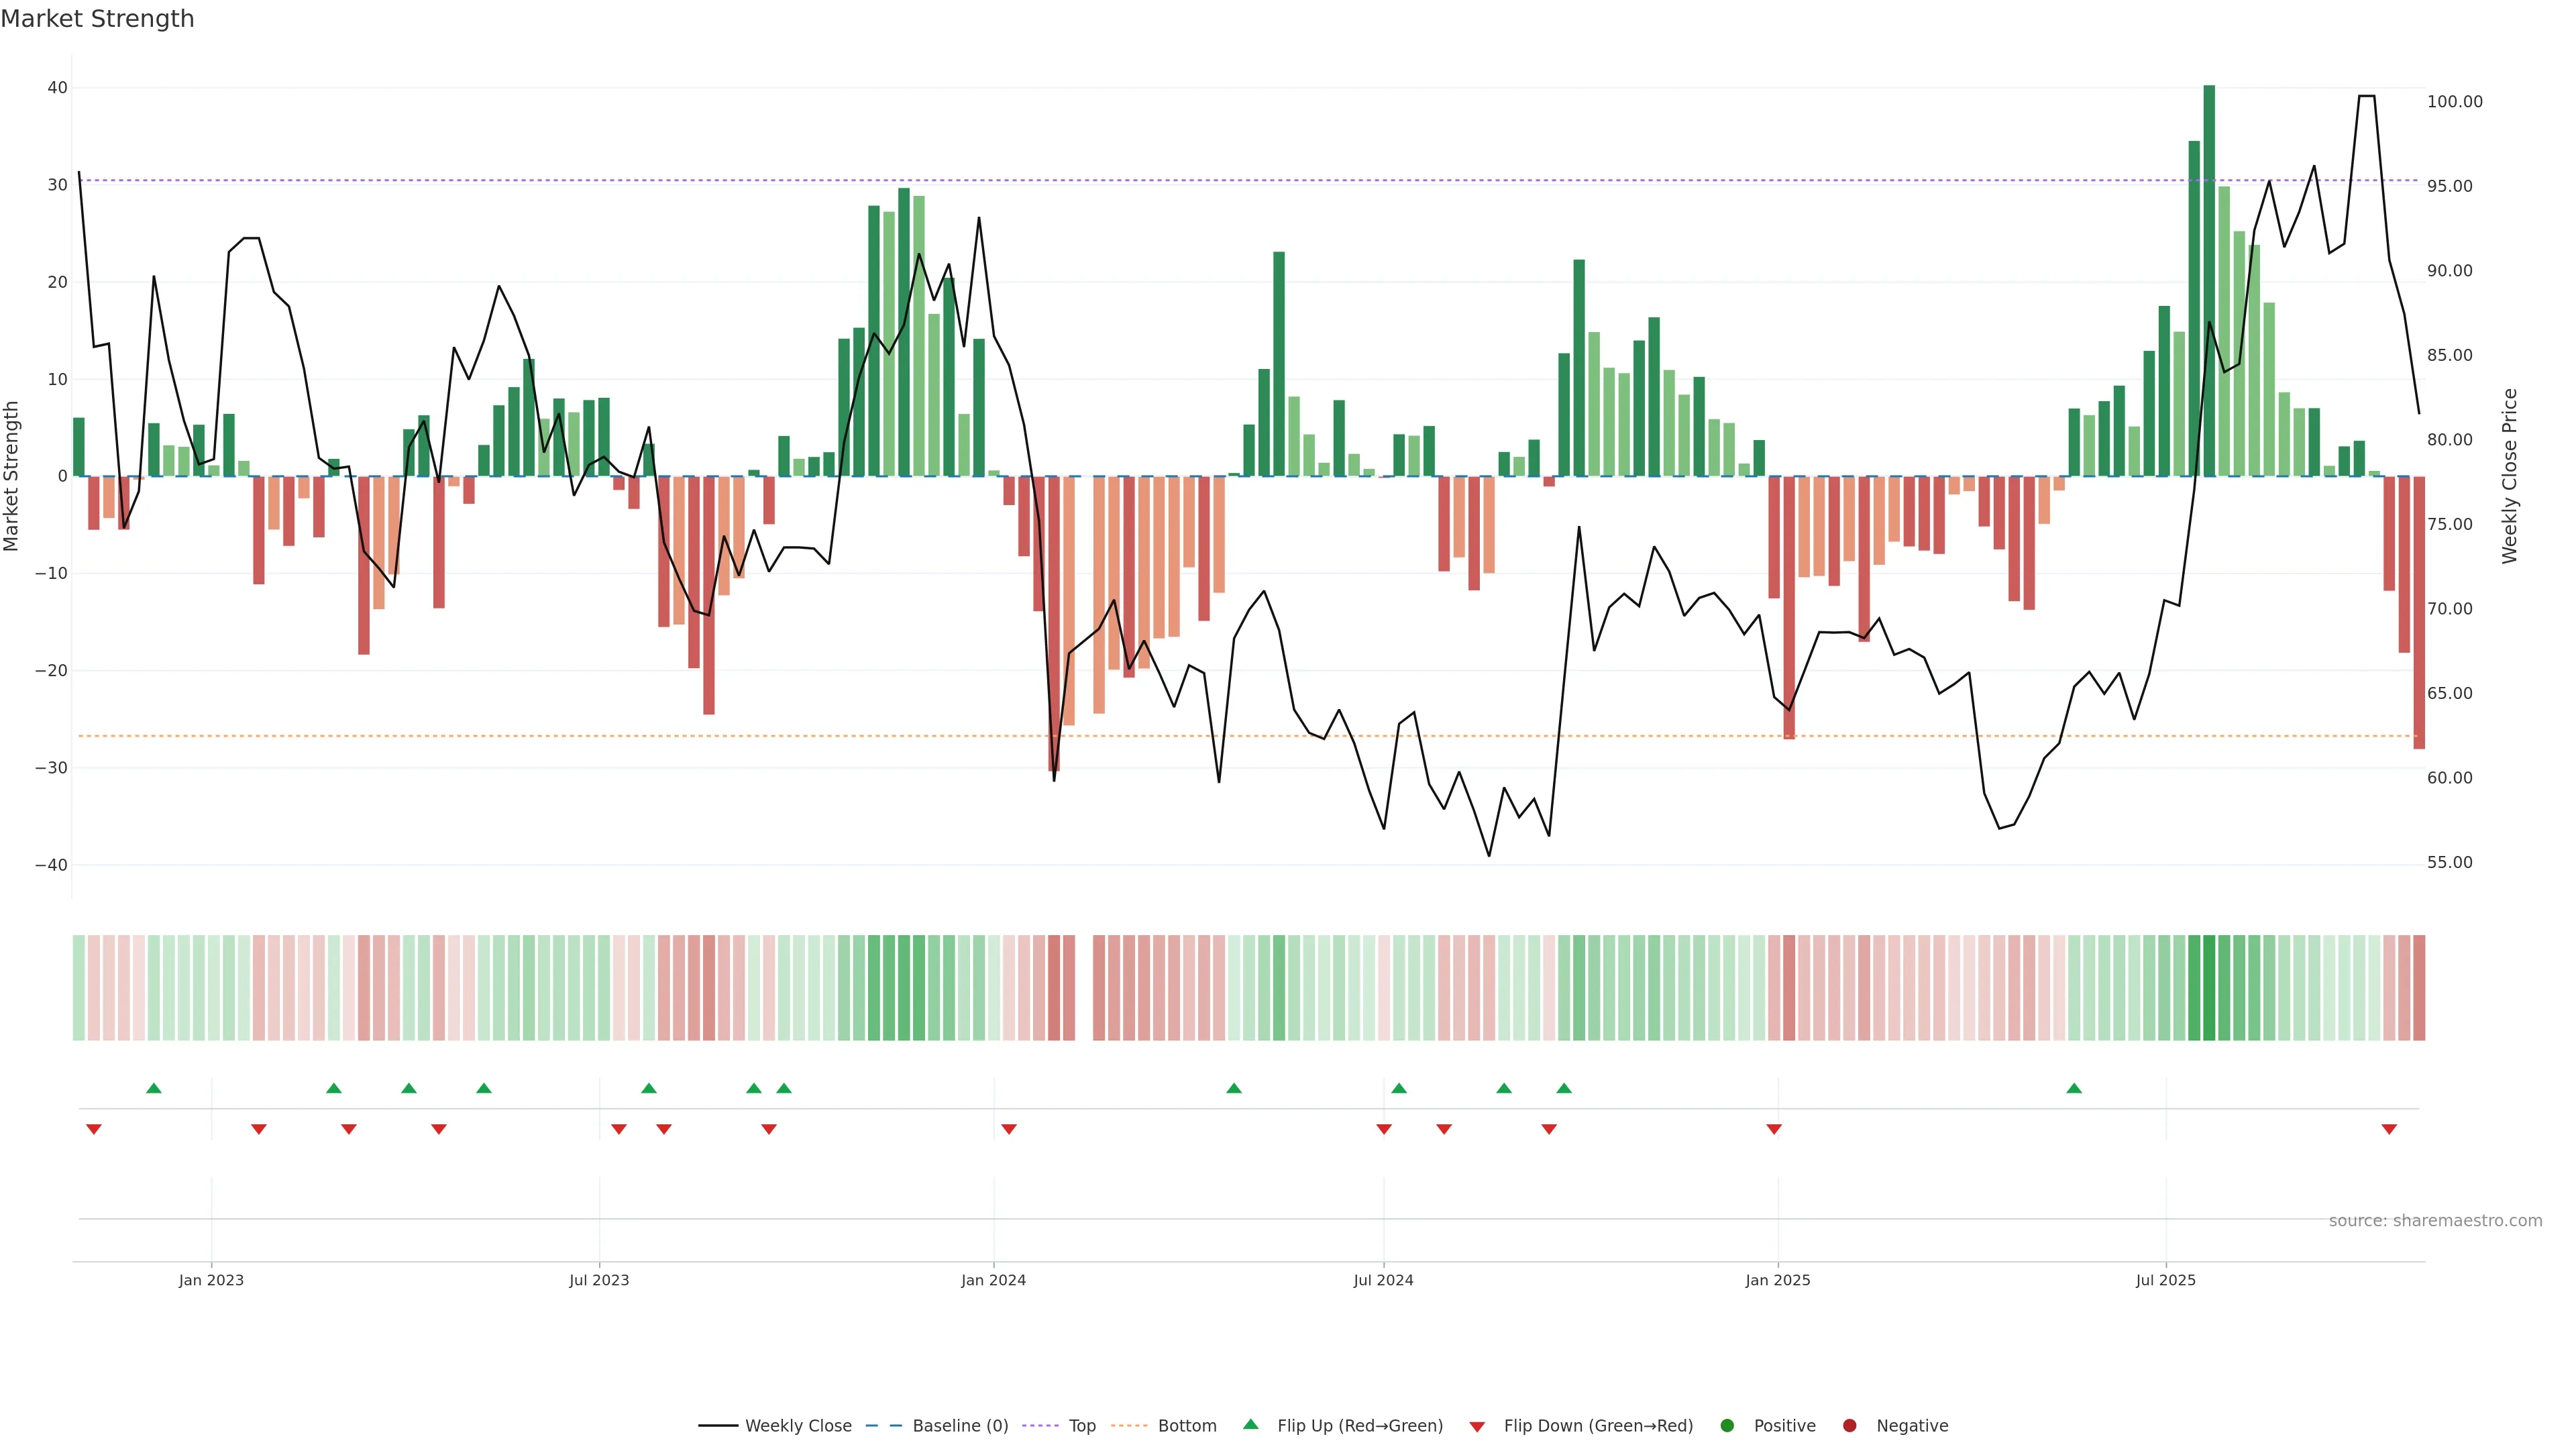Click the 100.00 price axis tick label
The width and height of the screenshot is (2576, 1449).
2454,102
